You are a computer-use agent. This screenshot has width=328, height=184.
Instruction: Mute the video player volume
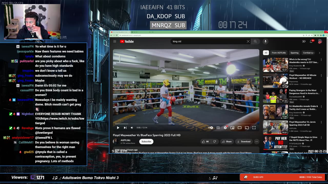coord(132,128)
